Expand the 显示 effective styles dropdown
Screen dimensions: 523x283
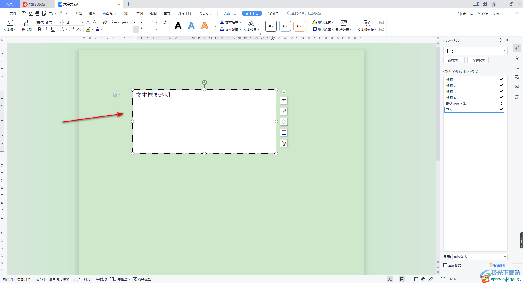point(505,257)
